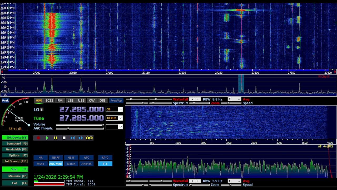Click Minimize [F3] button
The image size is (337, 190).
pos(15,176)
